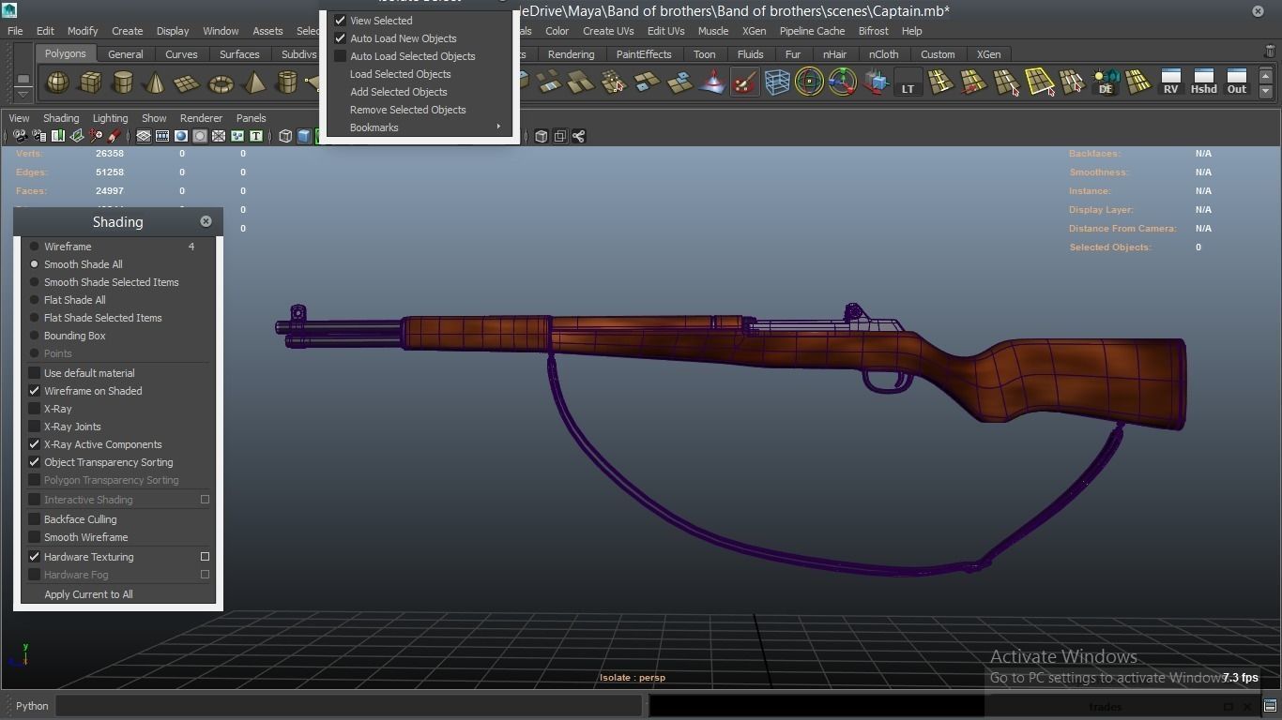Click the viewport smooth shade blue cube icon

(x=304, y=136)
